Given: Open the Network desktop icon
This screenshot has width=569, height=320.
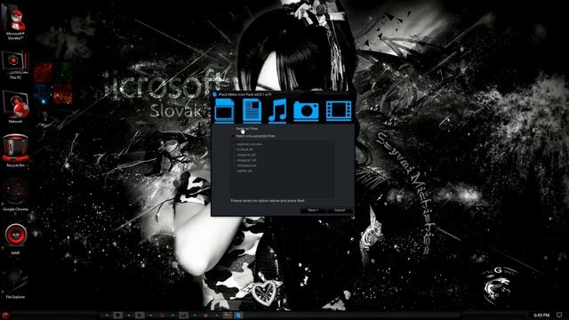Looking at the screenshot, I should pos(15,108).
